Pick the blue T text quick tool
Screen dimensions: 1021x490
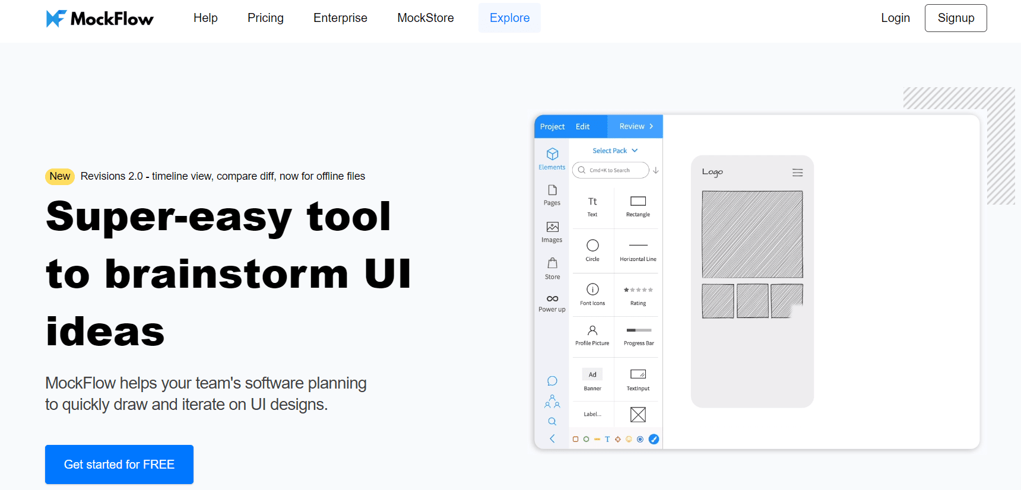(x=607, y=440)
